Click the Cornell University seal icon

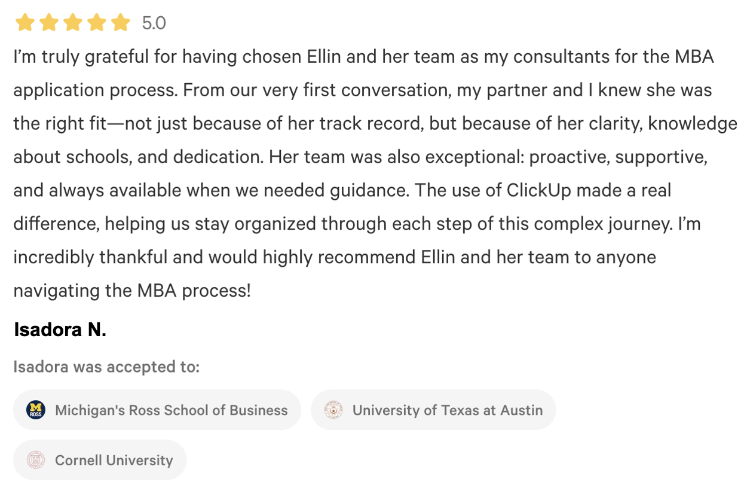36,460
